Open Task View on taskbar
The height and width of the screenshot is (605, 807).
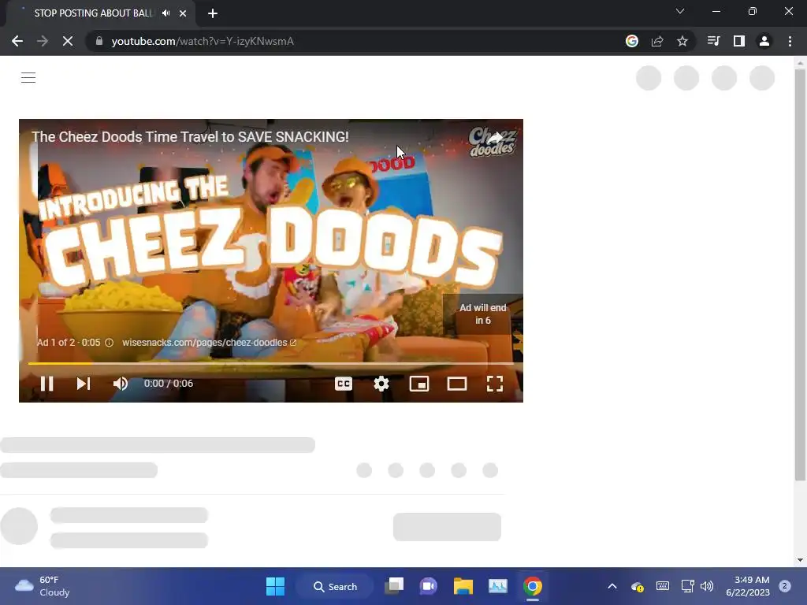[x=394, y=586]
